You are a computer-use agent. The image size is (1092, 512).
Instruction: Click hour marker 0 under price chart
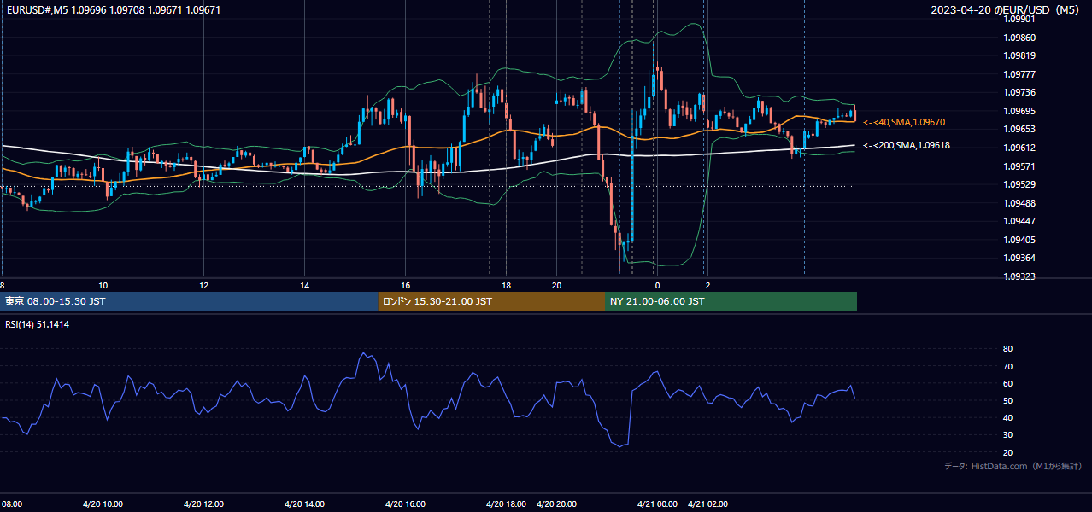pyautogui.click(x=657, y=286)
